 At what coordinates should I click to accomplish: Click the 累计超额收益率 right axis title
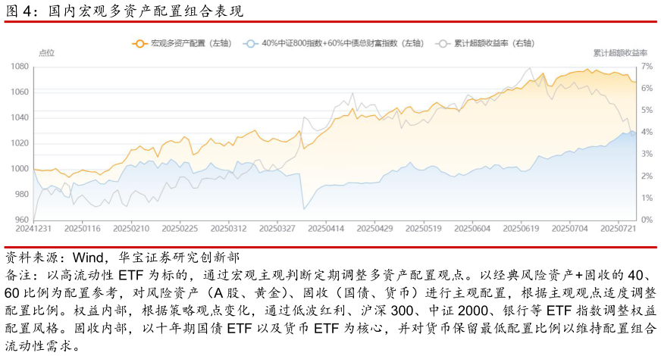point(620,53)
